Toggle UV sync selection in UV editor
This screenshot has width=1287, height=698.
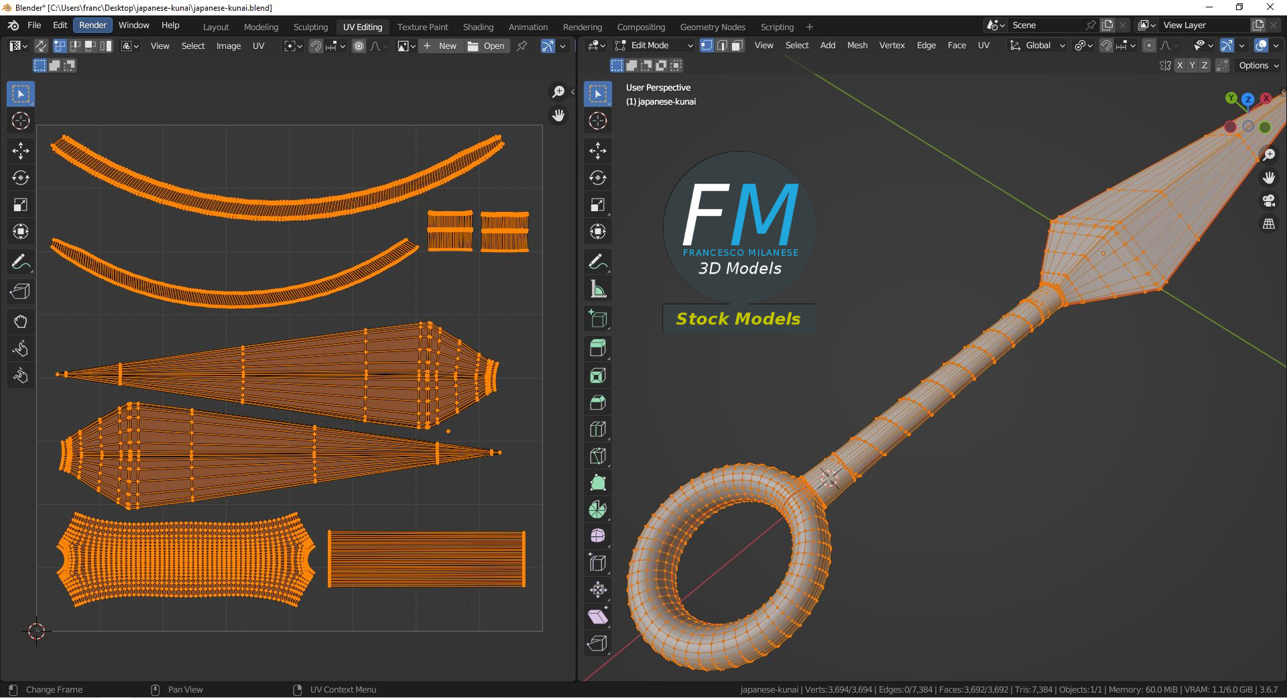tap(41, 46)
